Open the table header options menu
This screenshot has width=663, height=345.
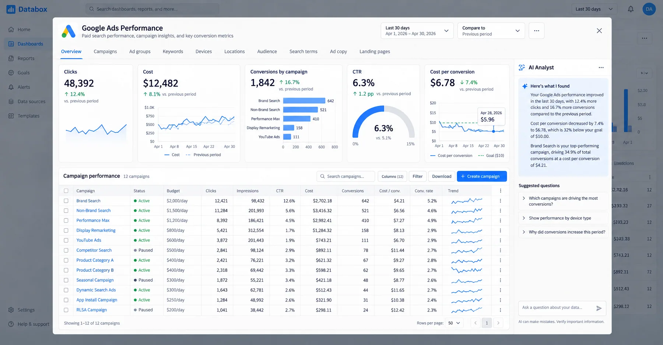click(500, 191)
